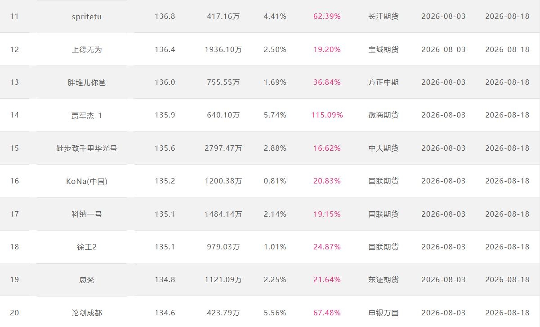Open the 徐王2 account entry
This screenshot has height=327, width=540.
[87, 247]
